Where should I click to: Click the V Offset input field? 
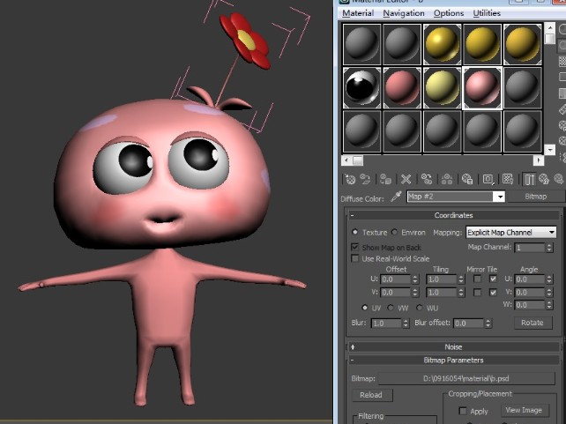(396, 293)
